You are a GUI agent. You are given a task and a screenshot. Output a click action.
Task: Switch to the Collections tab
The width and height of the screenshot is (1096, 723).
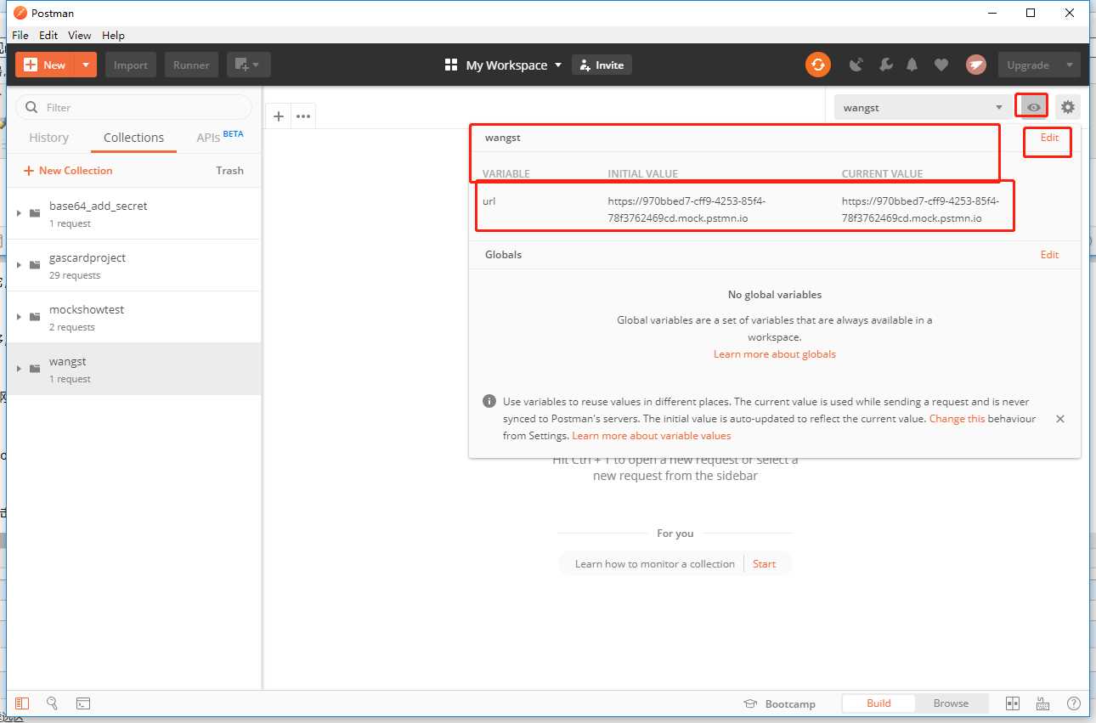click(x=133, y=138)
